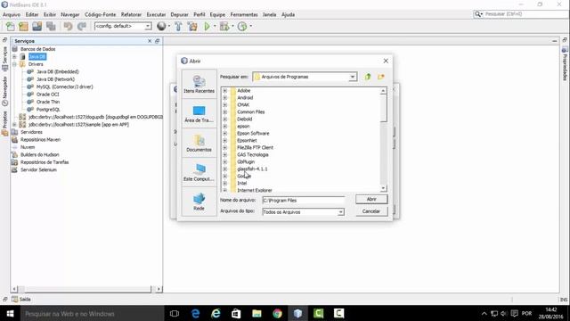Select Este Computador shortcut in dialog
This screenshot has width=570, height=321.
199,172
